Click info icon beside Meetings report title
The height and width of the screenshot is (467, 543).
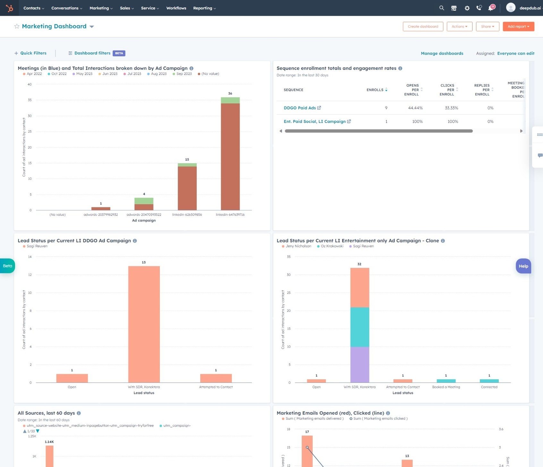191,68
